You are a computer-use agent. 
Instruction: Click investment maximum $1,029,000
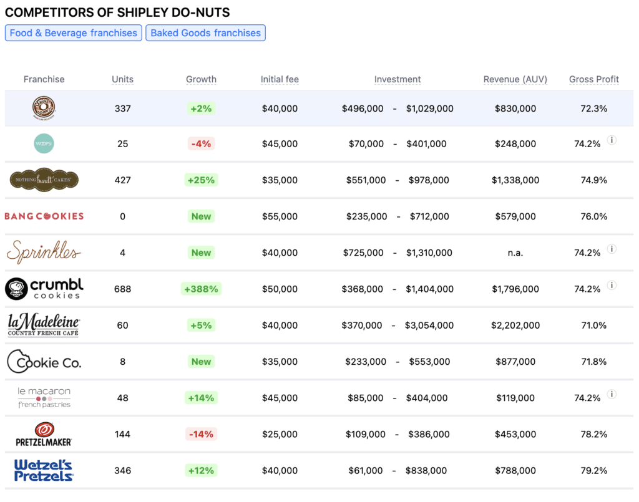click(x=429, y=109)
